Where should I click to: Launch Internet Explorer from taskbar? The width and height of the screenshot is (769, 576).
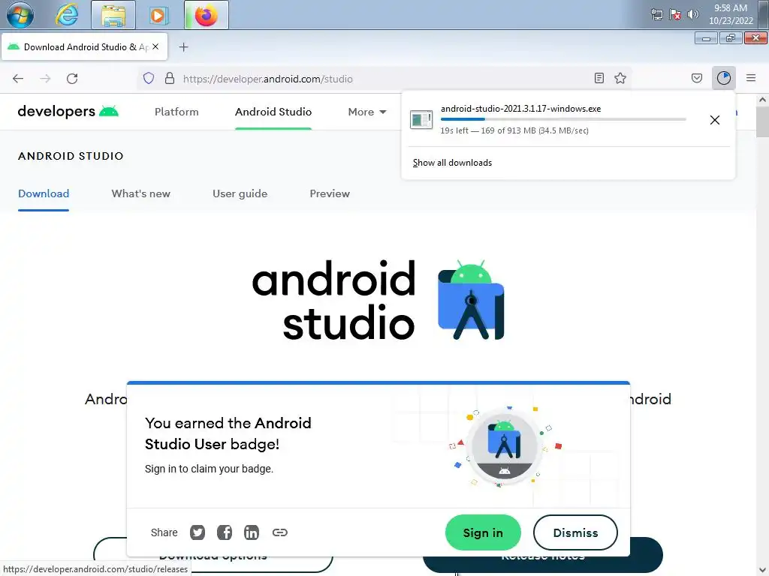pos(67,15)
